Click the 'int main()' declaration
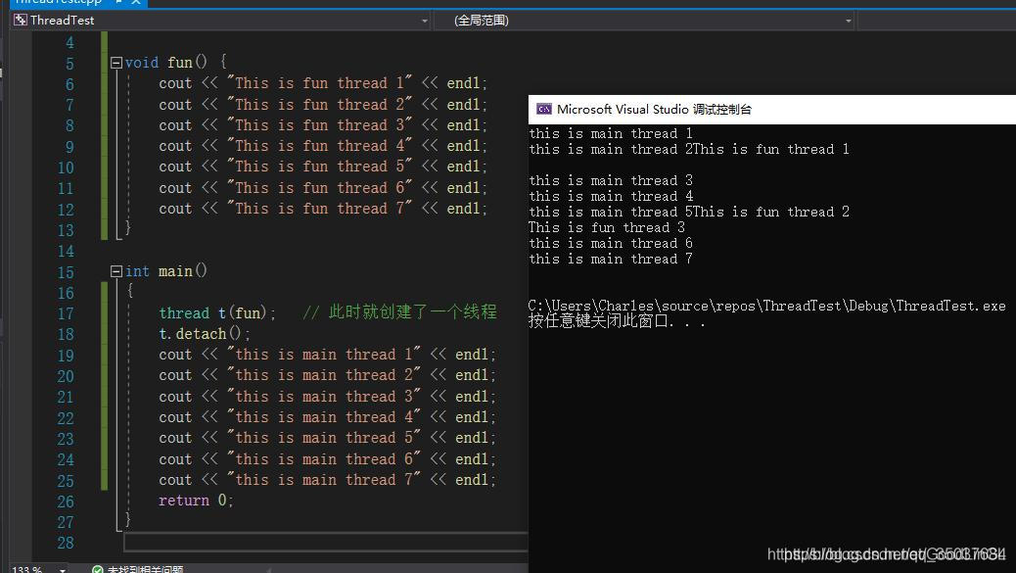 tap(165, 271)
